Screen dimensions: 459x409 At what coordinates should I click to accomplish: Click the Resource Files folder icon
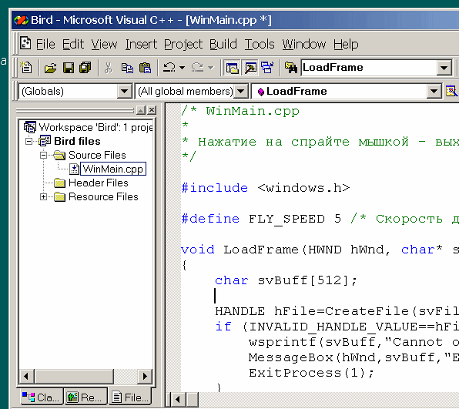pos(59,196)
